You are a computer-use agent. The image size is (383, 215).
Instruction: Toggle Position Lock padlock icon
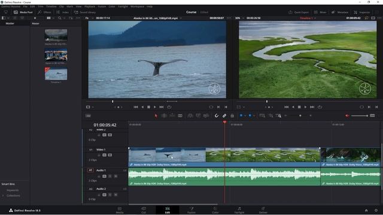232,116
